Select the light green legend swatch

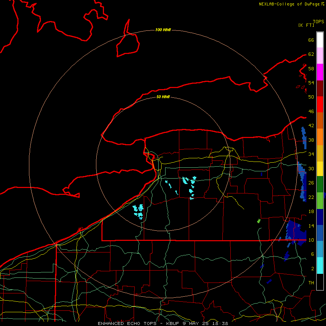click(320, 201)
